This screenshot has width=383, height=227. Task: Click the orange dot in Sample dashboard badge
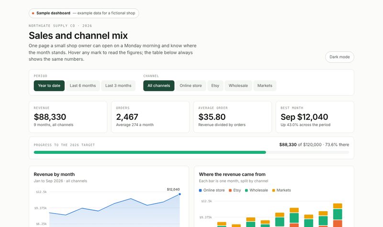(33, 13)
